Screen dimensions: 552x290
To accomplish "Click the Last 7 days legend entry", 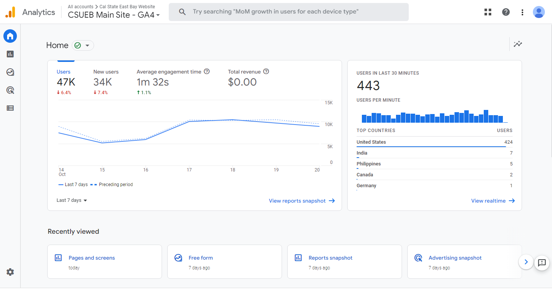I will pos(73,185).
